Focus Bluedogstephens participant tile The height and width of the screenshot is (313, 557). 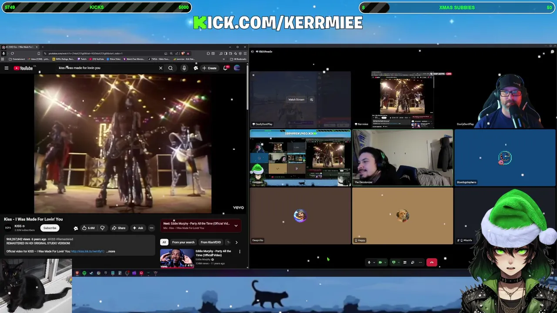tap(505, 157)
